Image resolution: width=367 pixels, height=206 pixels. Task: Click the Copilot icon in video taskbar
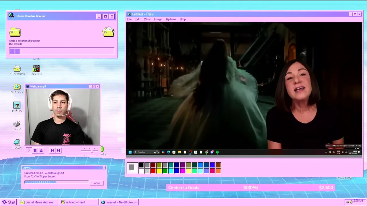(163, 152)
